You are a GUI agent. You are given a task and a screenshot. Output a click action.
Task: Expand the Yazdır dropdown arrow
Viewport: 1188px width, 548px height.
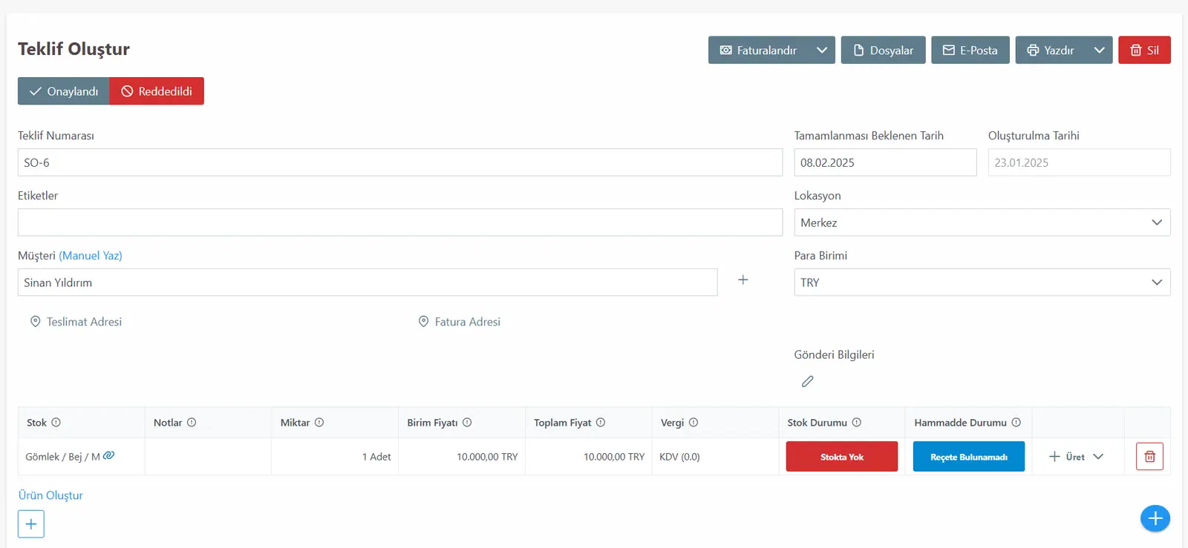tap(1100, 50)
